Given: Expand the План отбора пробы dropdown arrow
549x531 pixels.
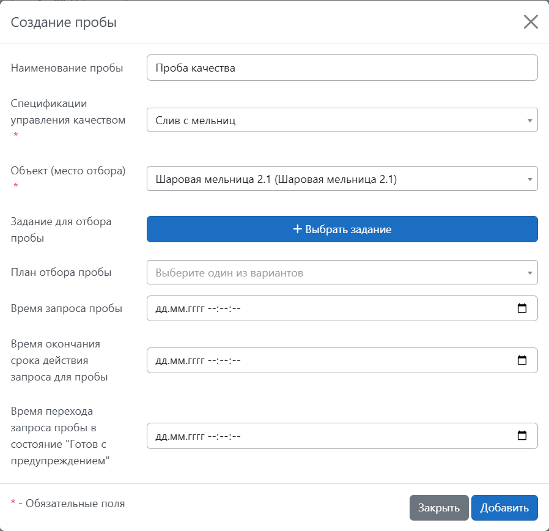Looking at the screenshot, I should pyautogui.click(x=529, y=273).
